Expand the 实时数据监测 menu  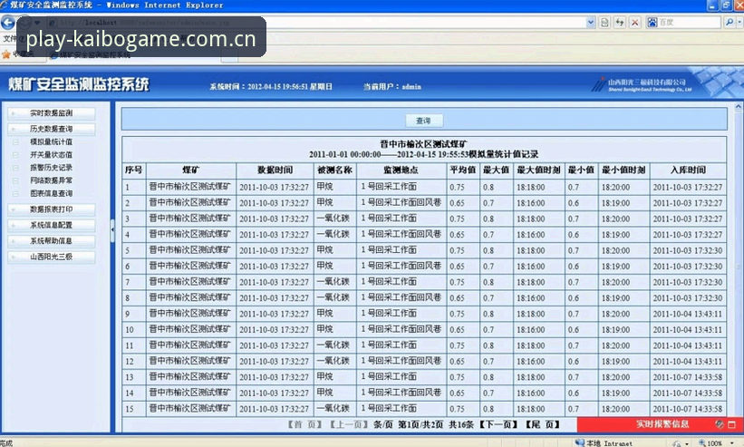(x=52, y=113)
